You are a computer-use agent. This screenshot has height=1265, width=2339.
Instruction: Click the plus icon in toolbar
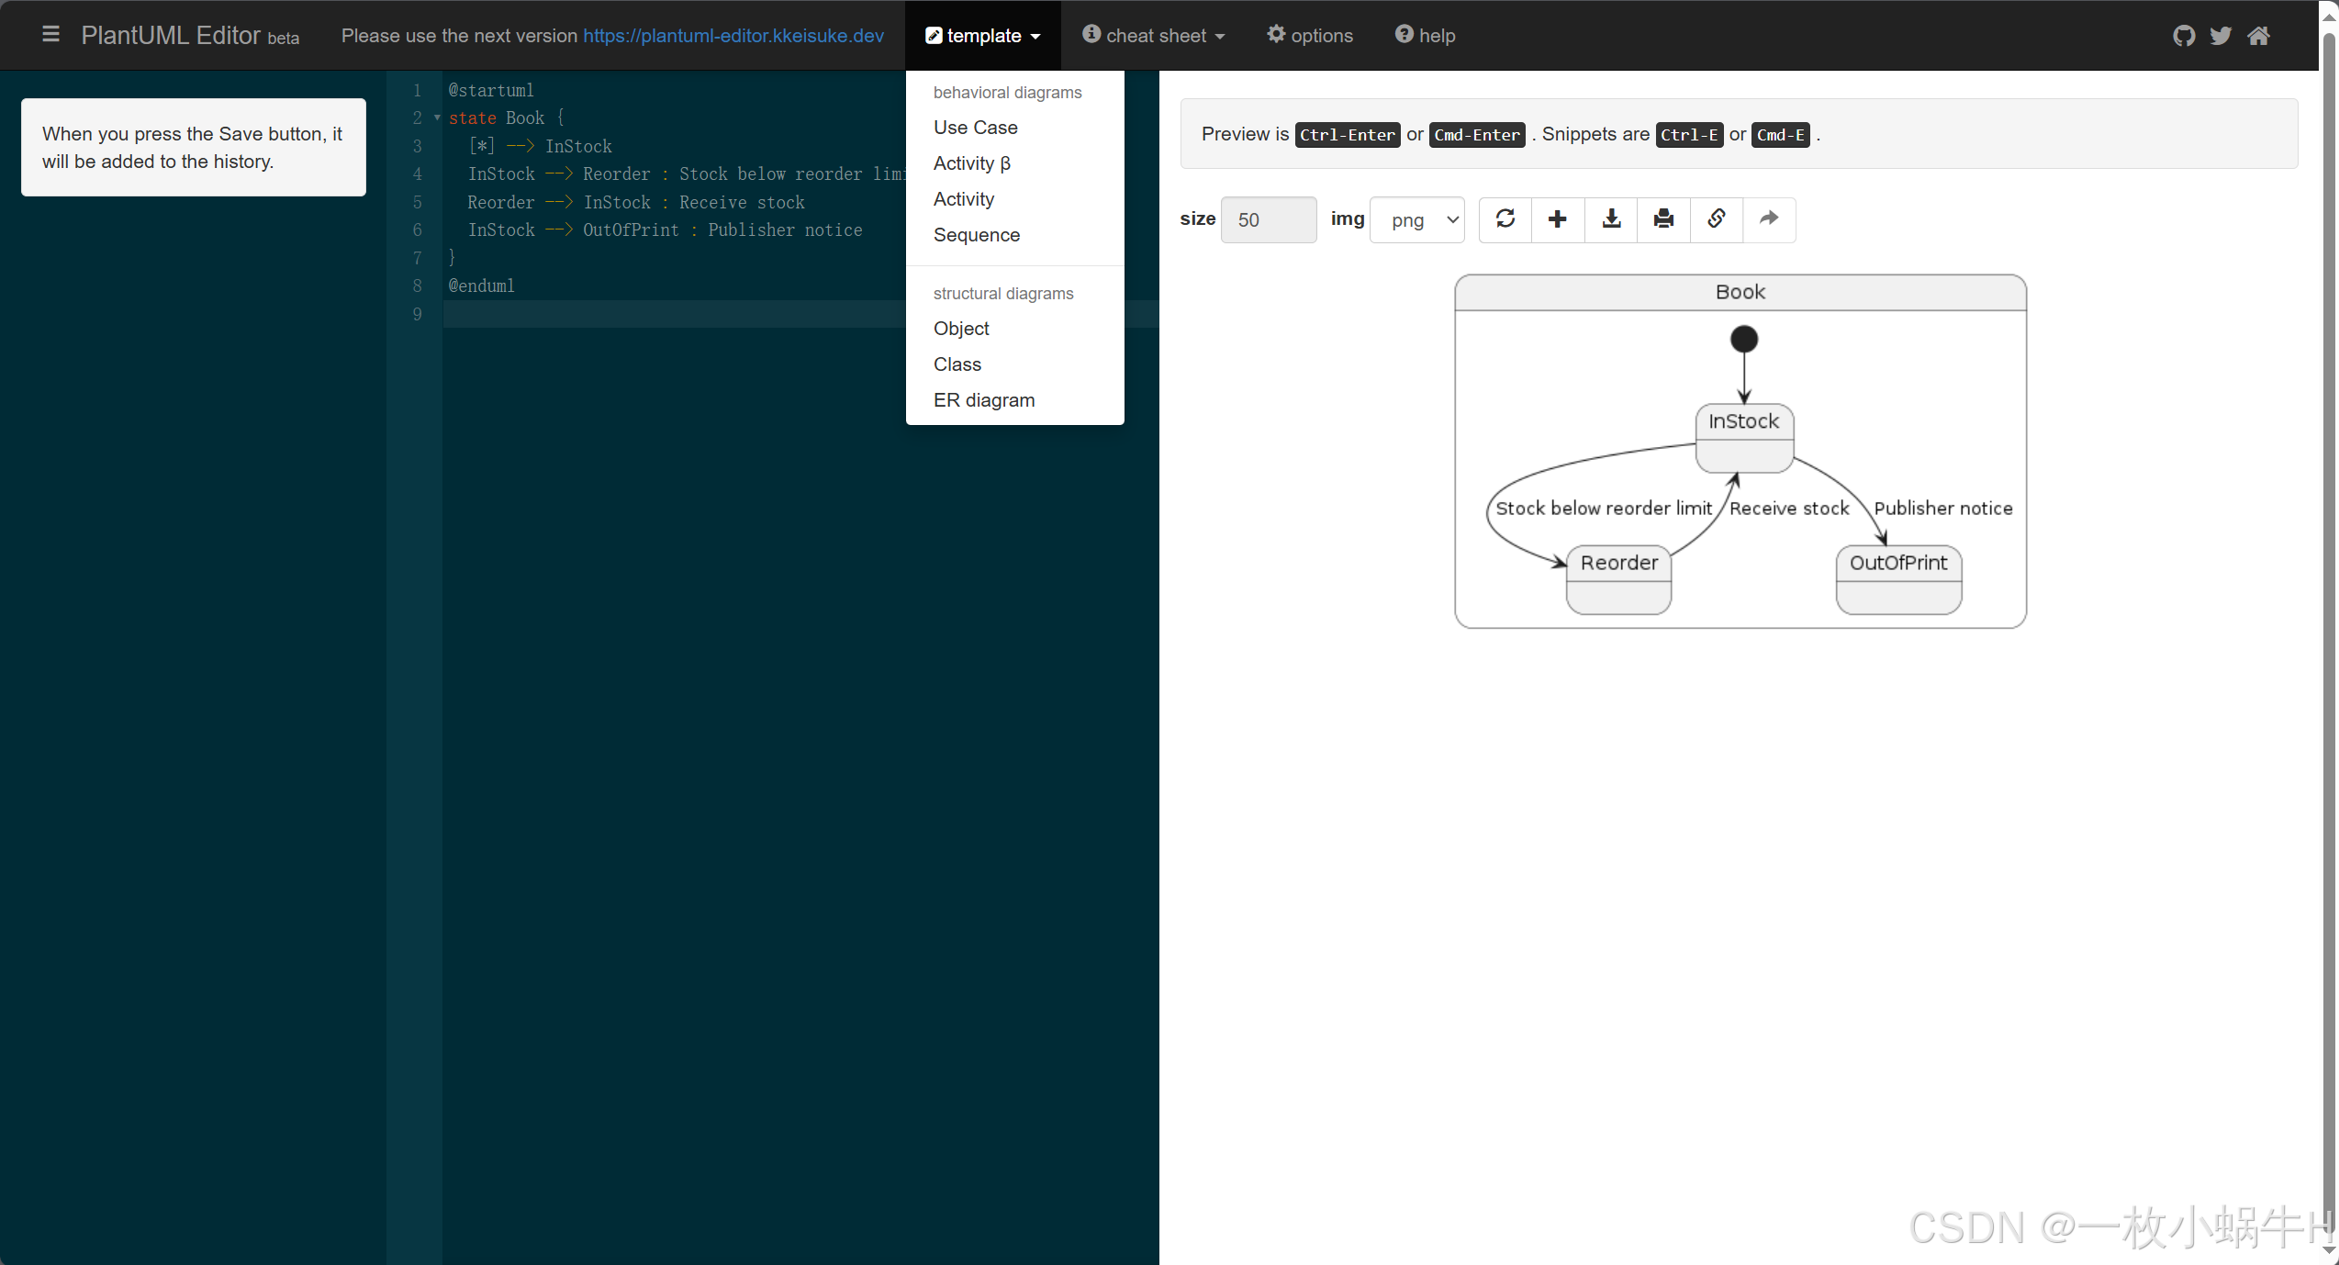1557,218
